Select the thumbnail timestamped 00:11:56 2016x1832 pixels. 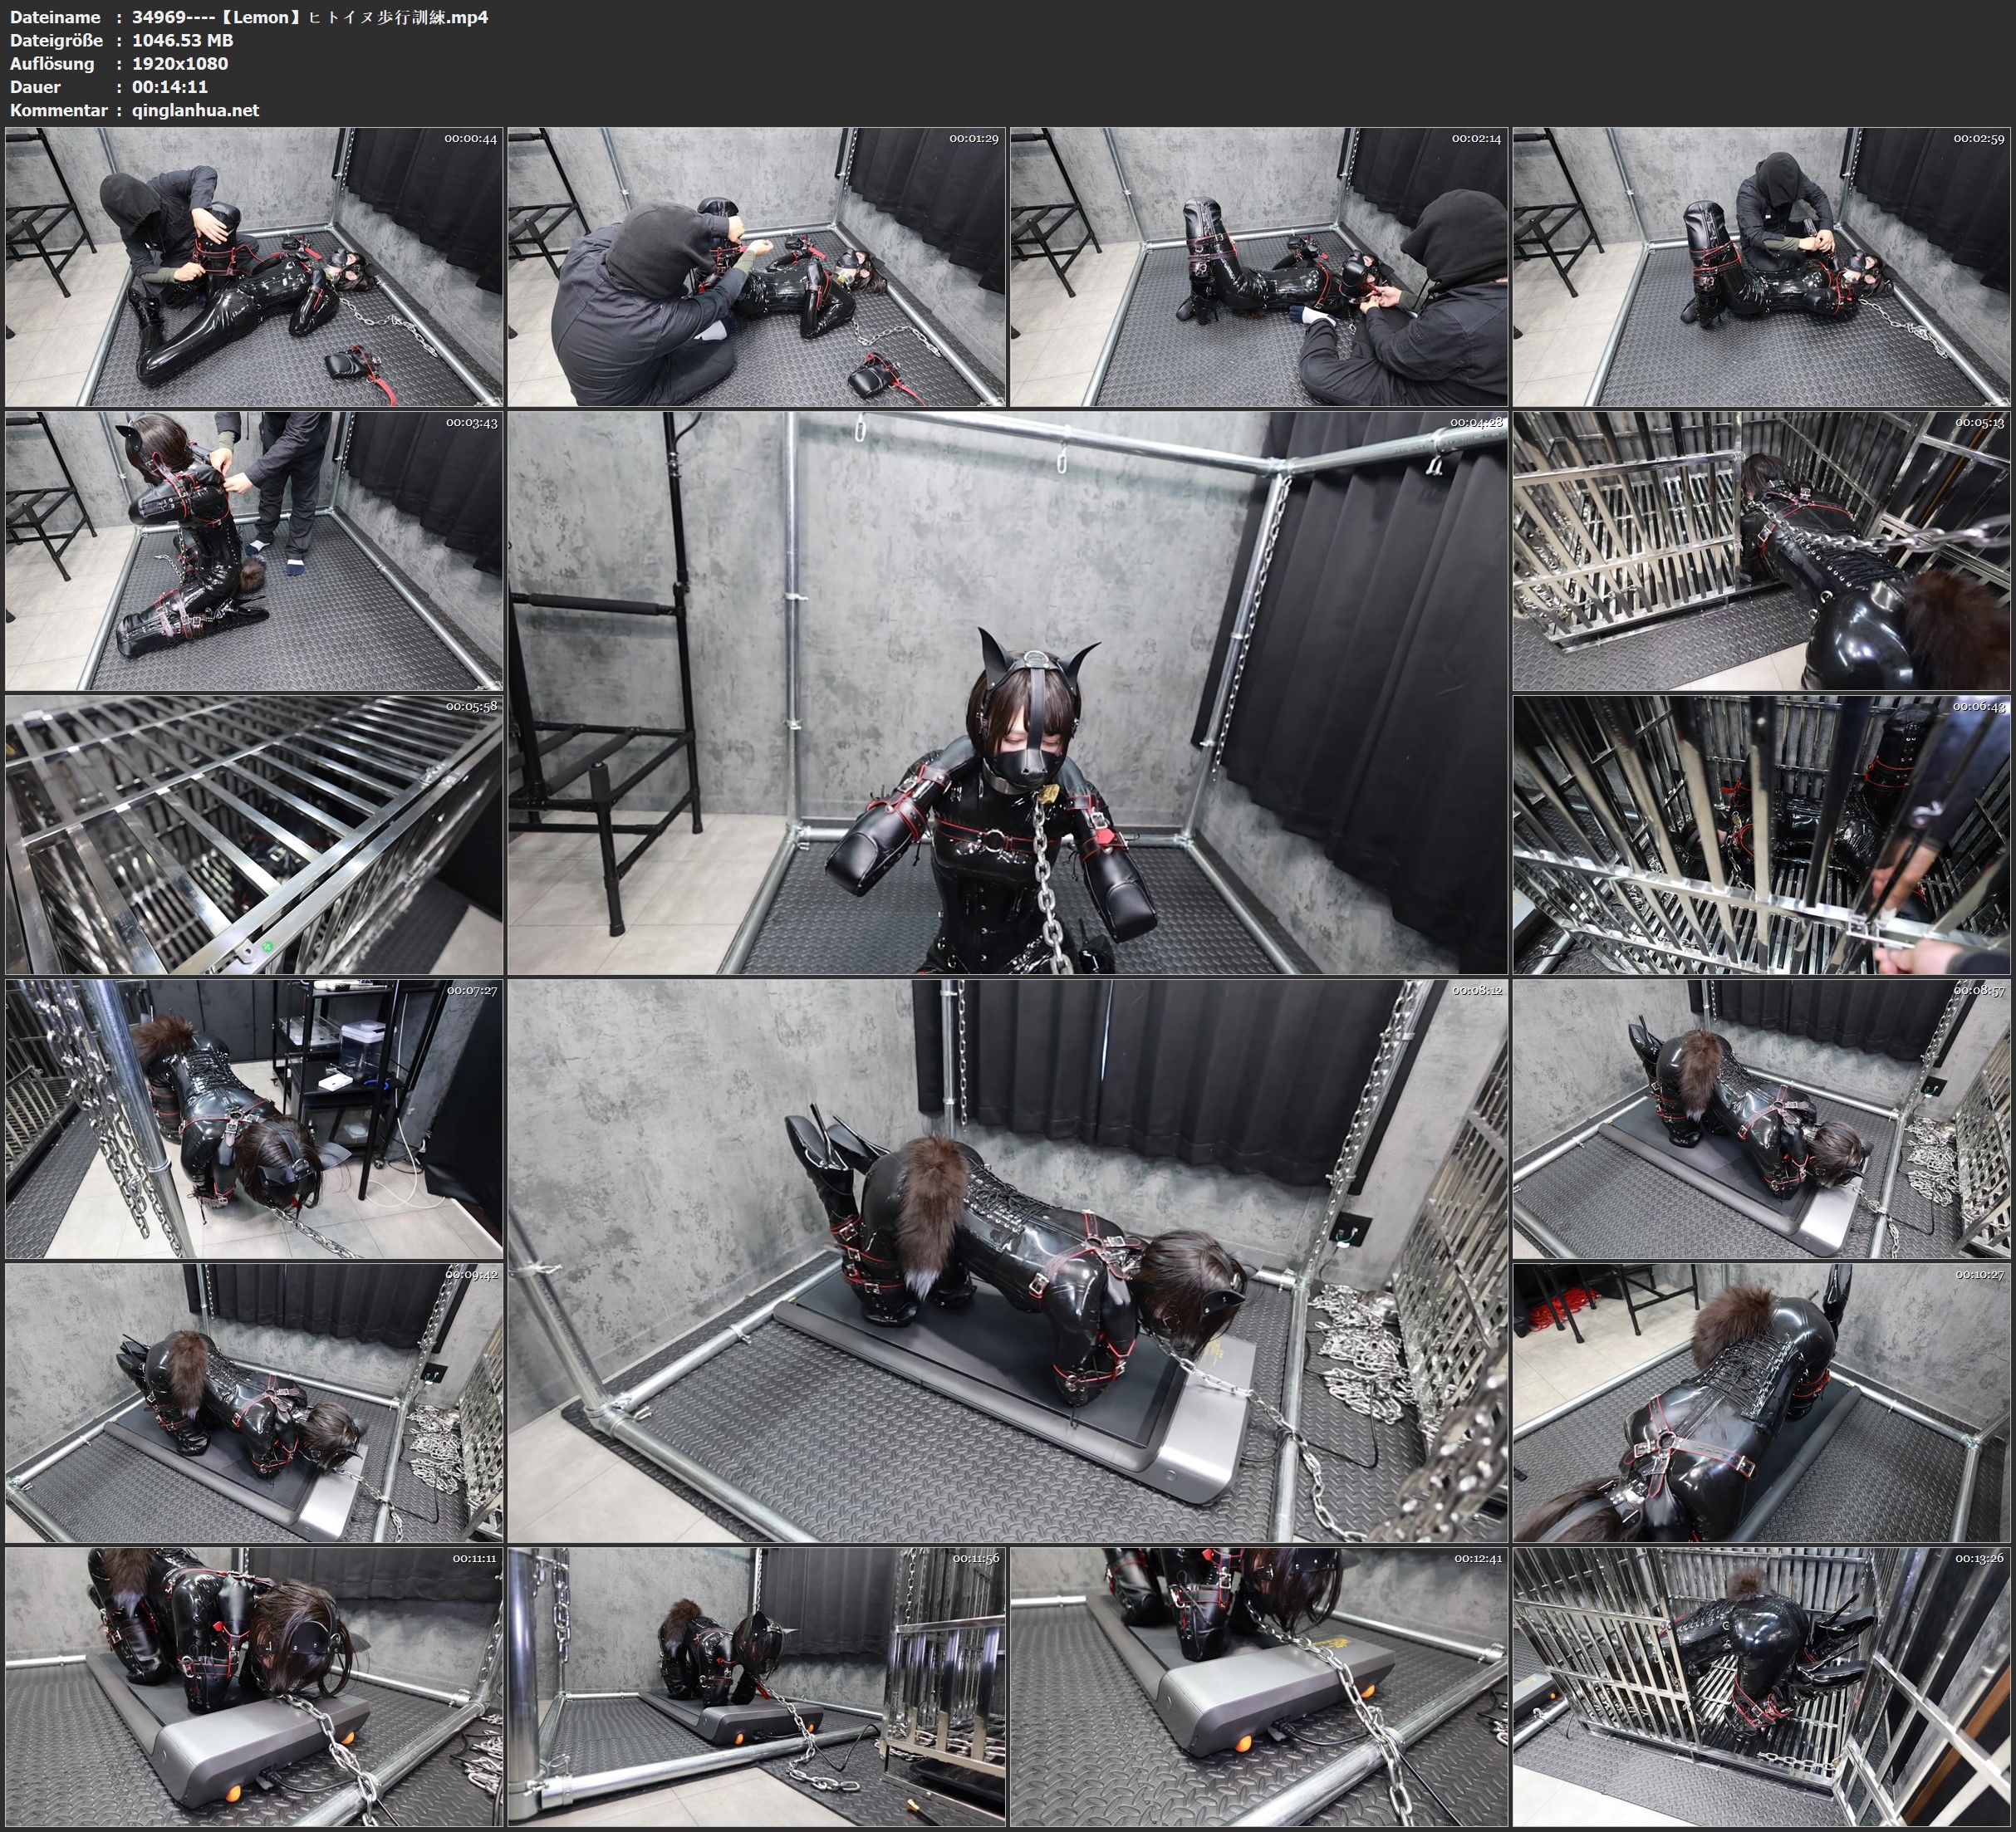(x=757, y=1686)
